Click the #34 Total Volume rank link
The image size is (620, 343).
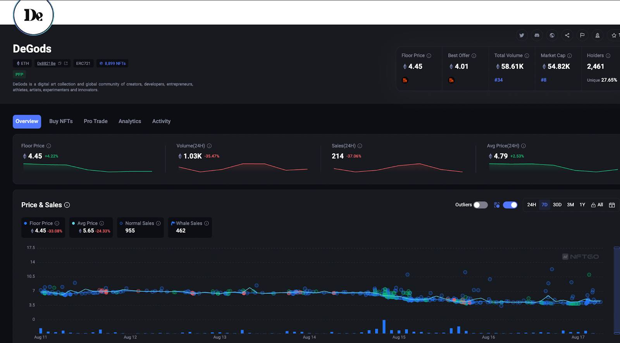(x=498, y=80)
